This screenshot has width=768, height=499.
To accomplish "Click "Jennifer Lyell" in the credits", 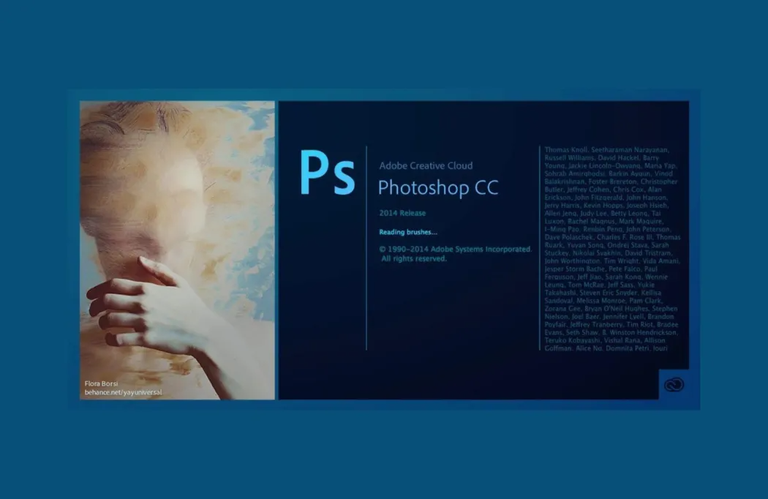I will [x=623, y=317].
